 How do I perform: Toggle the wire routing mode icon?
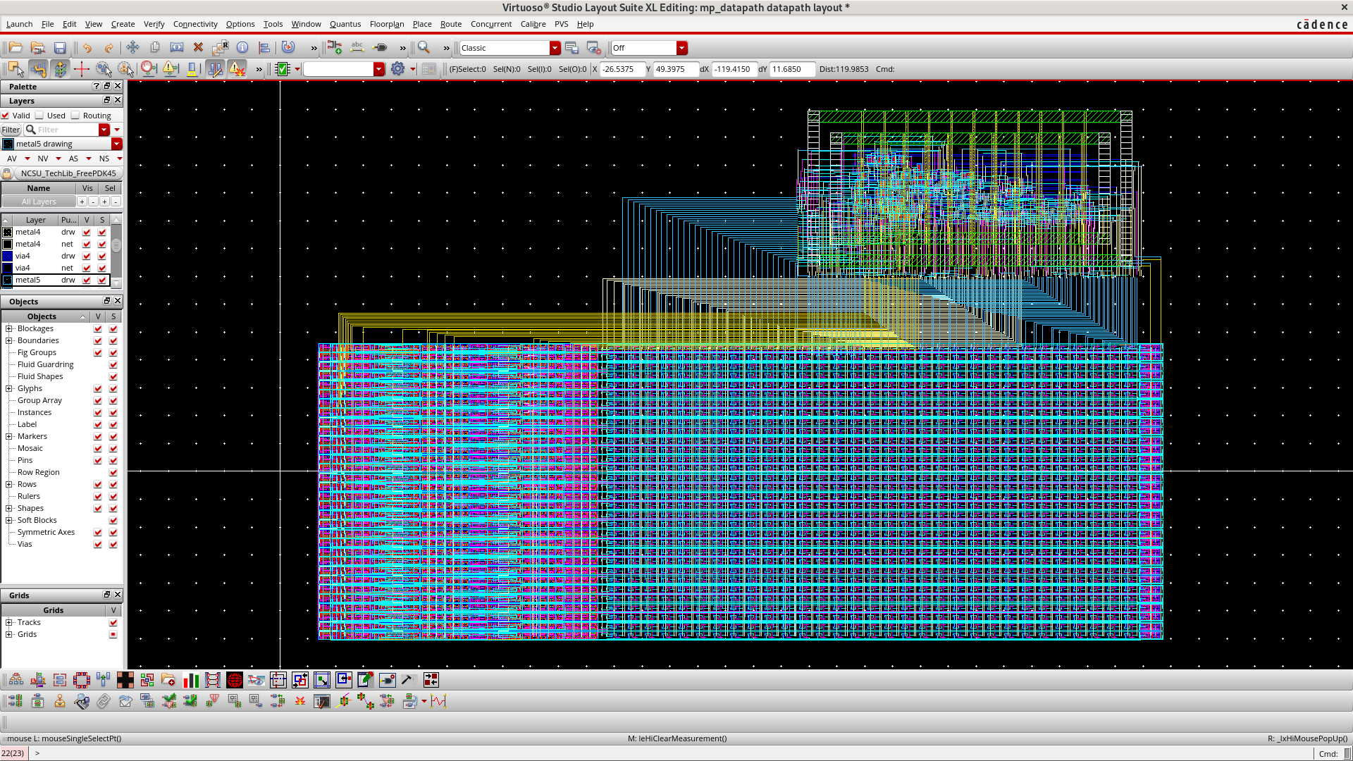pos(38,69)
